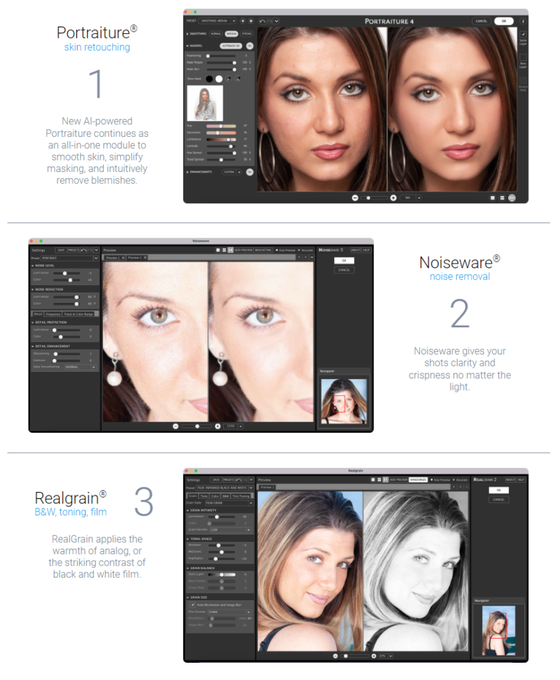Click the add preset plus icon in Portraiture
The height and width of the screenshot is (680, 560).
(x=242, y=21)
